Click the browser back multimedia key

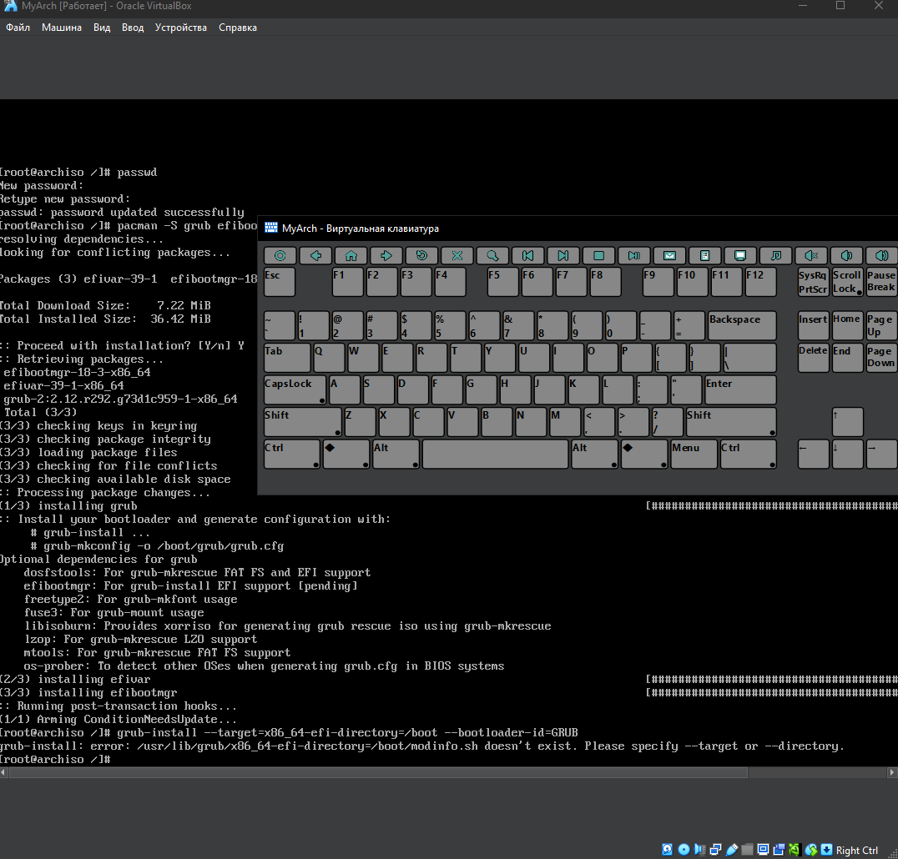(315, 255)
